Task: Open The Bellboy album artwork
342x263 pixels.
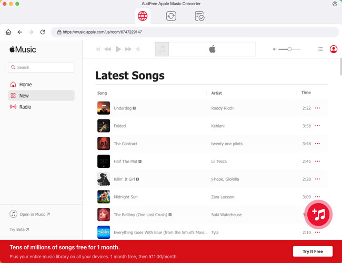Action: (x=104, y=215)
